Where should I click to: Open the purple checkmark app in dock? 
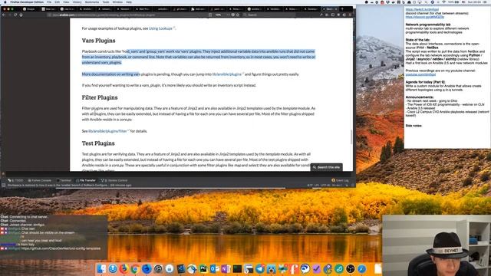pyautogui.click(x=316, y=268)
